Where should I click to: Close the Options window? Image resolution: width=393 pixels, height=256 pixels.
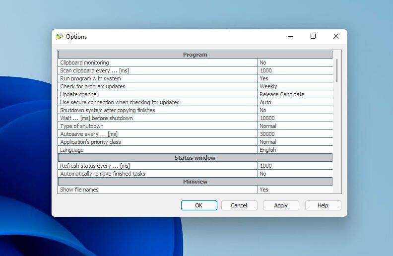[336, 37]
